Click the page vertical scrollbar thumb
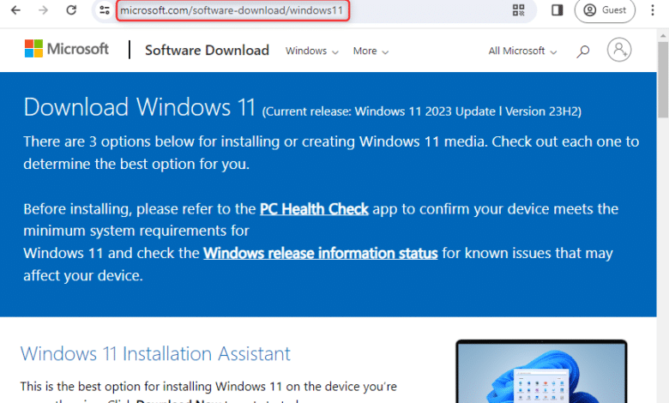Viewport: 669px width, 403px height. 663,80
